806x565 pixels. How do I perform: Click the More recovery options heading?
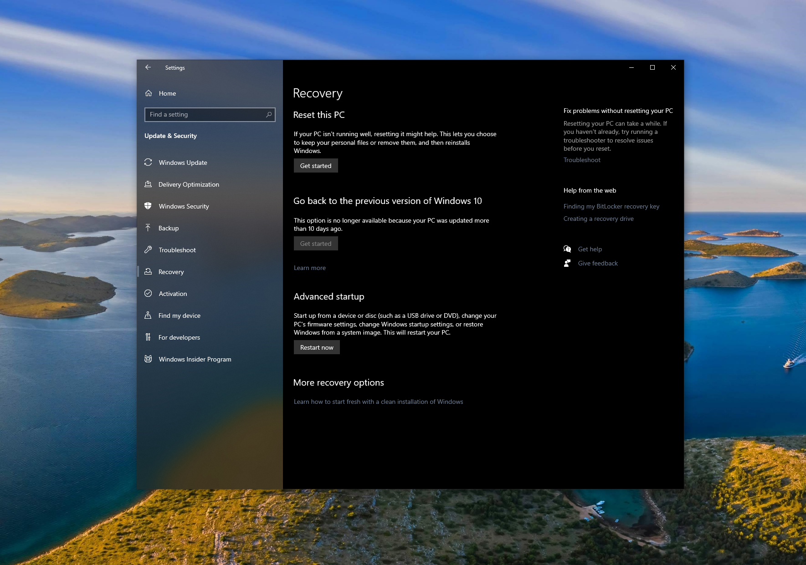(339, 382)
